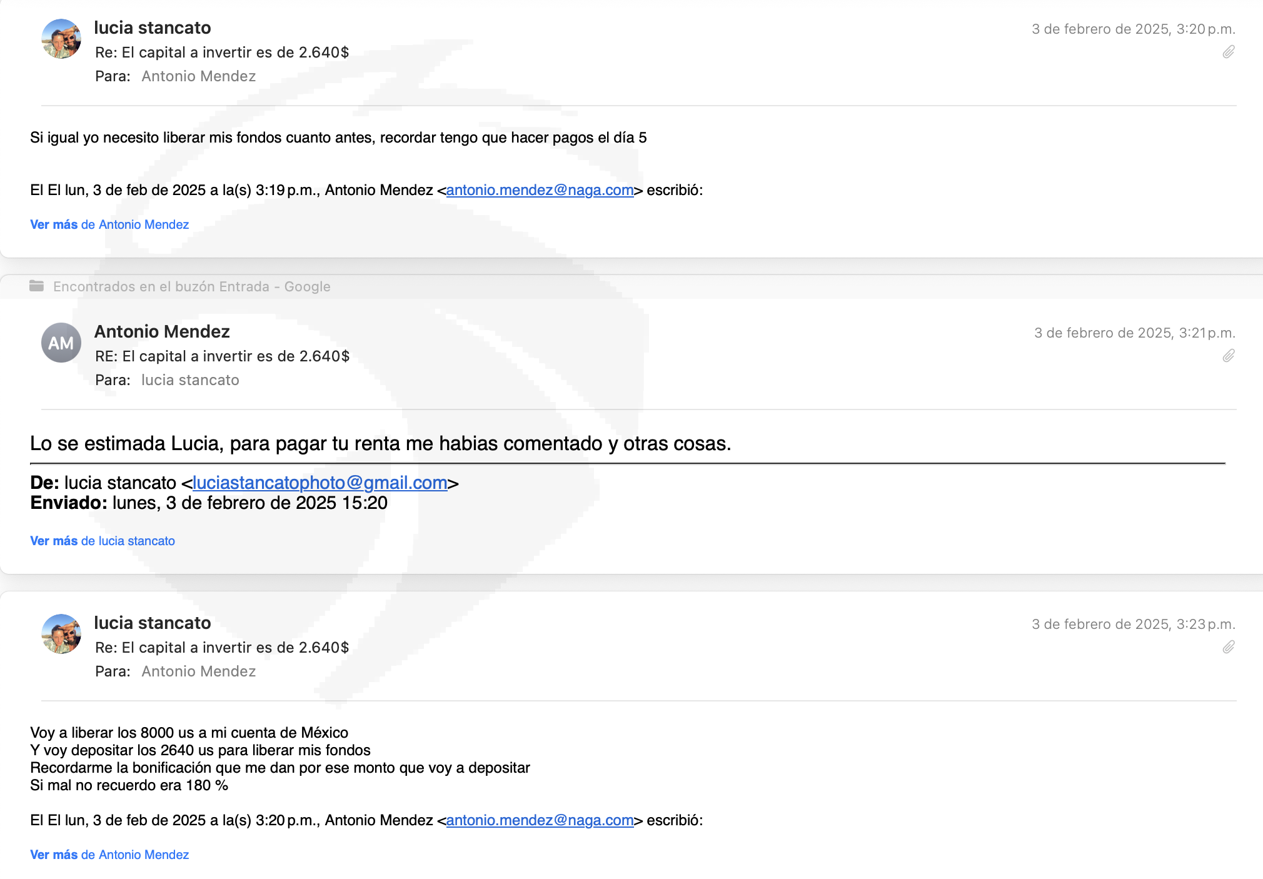
Task: Click the AM avatar of Antonio Mendez
Action: (x=61, y=343)
